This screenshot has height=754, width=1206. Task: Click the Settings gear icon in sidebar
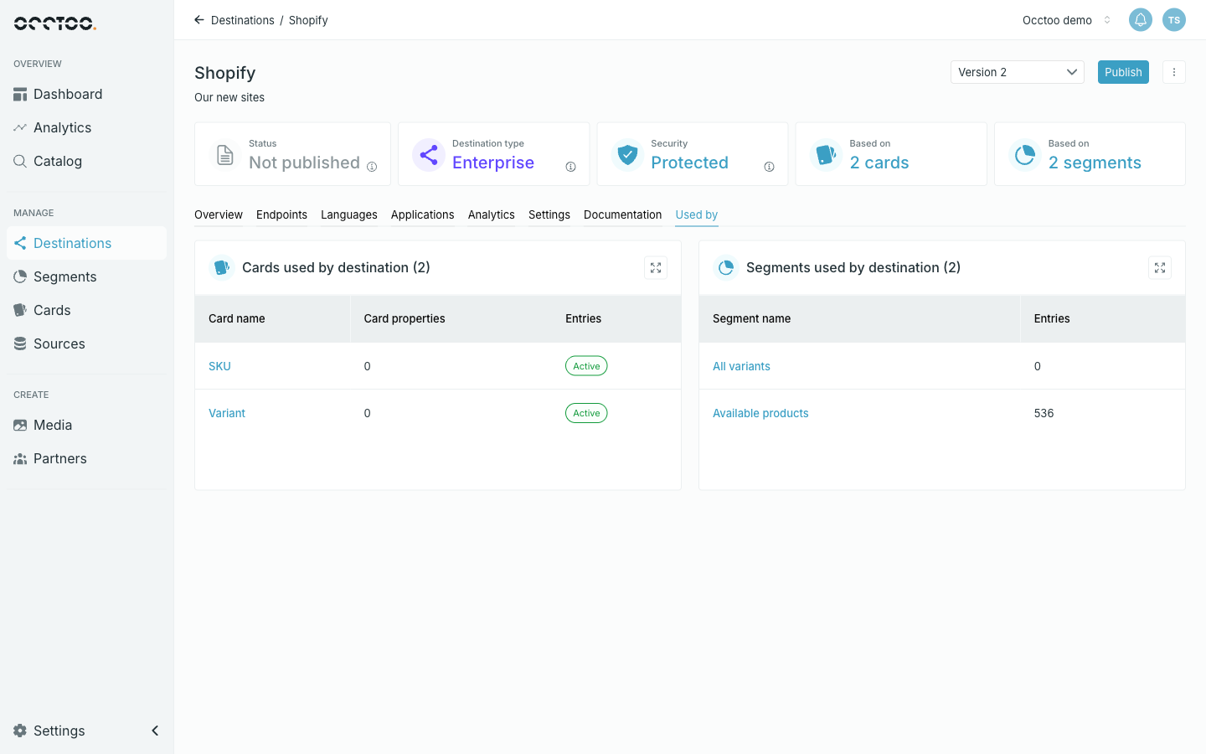(x=20, y=731)
